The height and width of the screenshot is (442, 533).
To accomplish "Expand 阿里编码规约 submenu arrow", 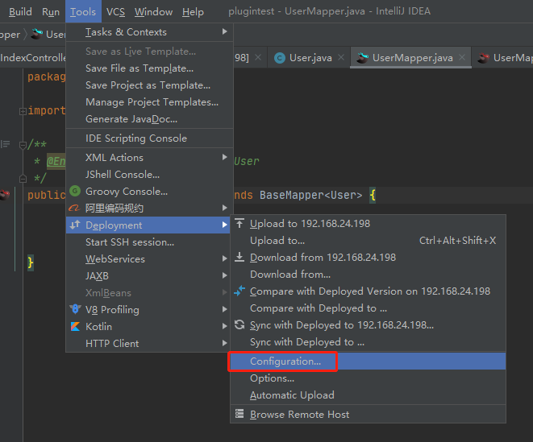I will (224, 208).
